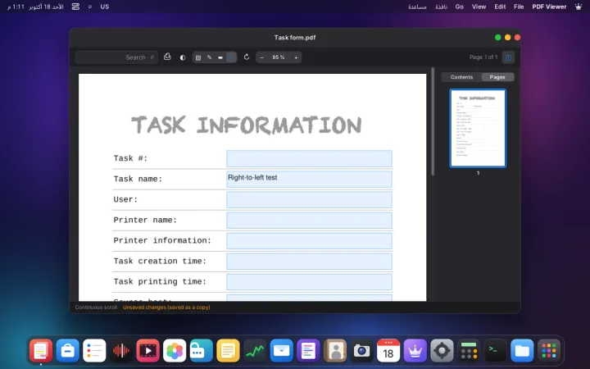
Task: Select the filled-rectangle highlight tool
Action: pos(220,57)
